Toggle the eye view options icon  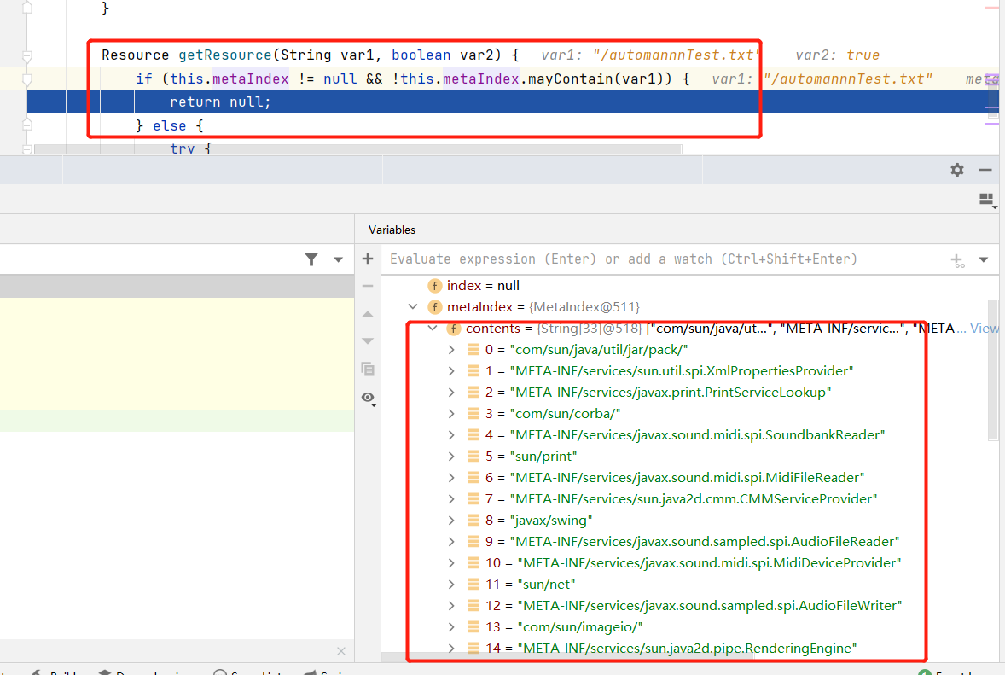point(368,398)
